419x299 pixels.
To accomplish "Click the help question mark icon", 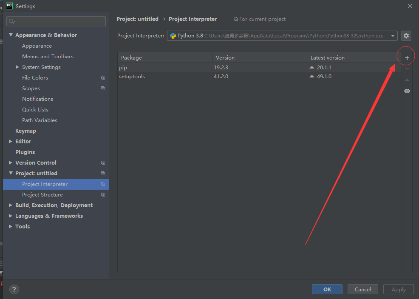I will coord(14,289).
